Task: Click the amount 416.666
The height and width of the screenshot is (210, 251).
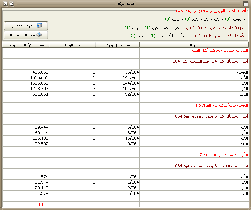Action: pyautogui.click(x=40, y=72)
